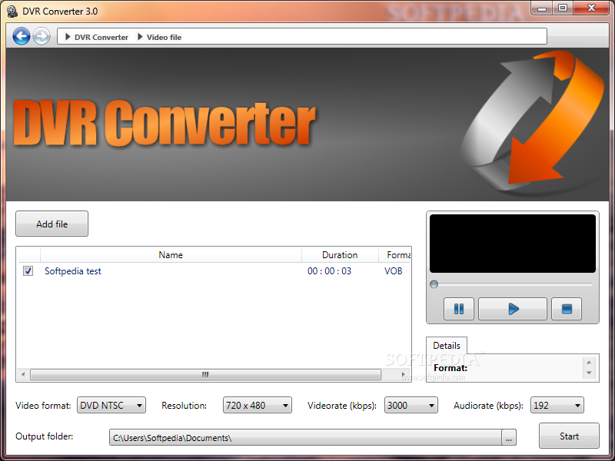Go back with the blue back arrow
The image size is (615, 461).
[x=22, y=36]
